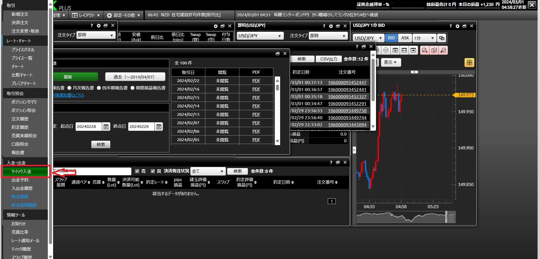The image size is (540, 259).
Task: Click the yellow crosshair icon on chart
Action: pyautogui.click(x=469, y=62)
